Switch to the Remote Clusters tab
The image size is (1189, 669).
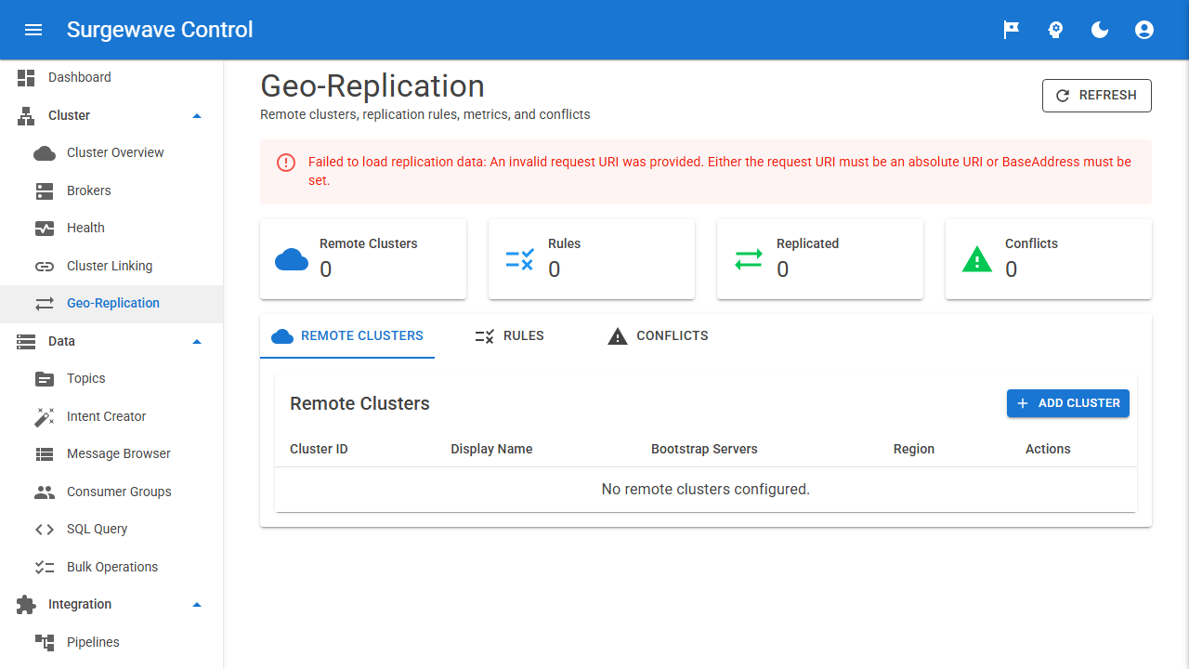tap(347, 336)
